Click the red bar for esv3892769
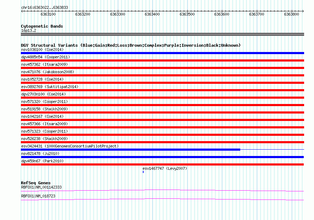 tap(162, 90)
